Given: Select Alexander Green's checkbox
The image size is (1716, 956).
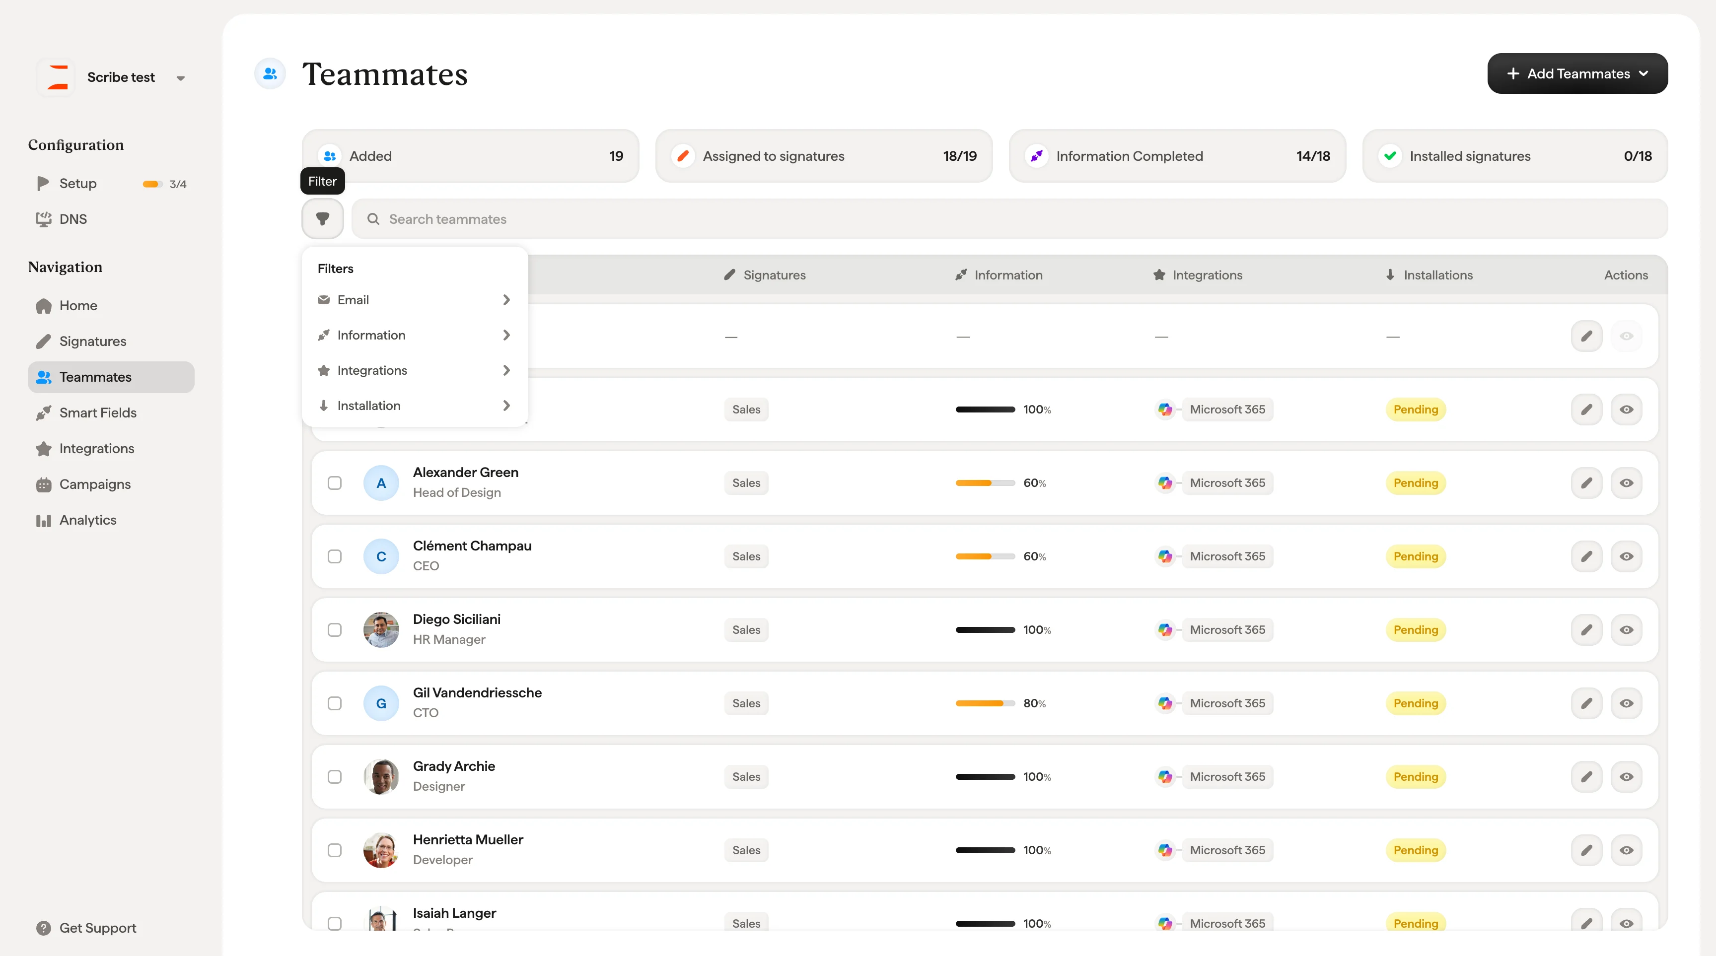Looking at the screenshot, I should (334, 482).
